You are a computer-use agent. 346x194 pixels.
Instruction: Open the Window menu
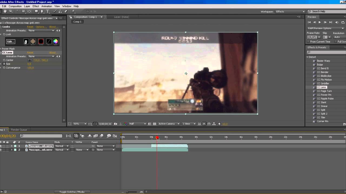[66, 6]
